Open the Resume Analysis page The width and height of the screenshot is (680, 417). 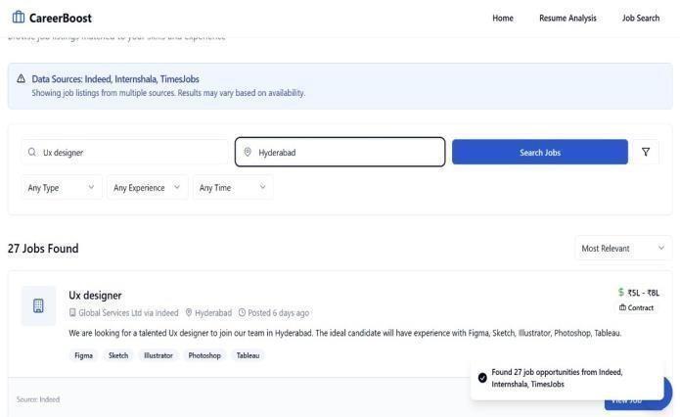tap(567, 18)
